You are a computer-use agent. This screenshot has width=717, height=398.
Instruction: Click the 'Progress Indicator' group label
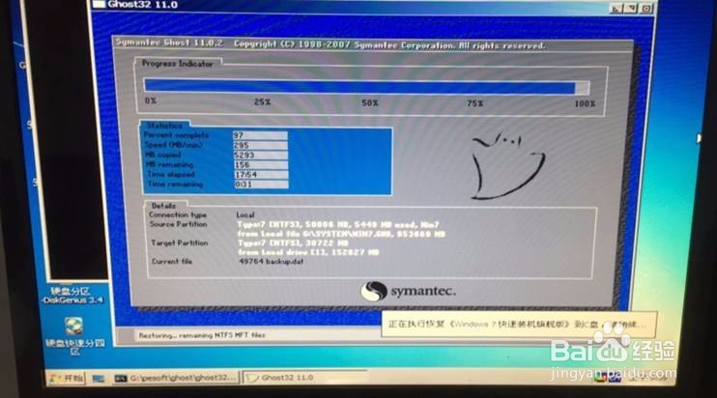[x=178, y=64]
